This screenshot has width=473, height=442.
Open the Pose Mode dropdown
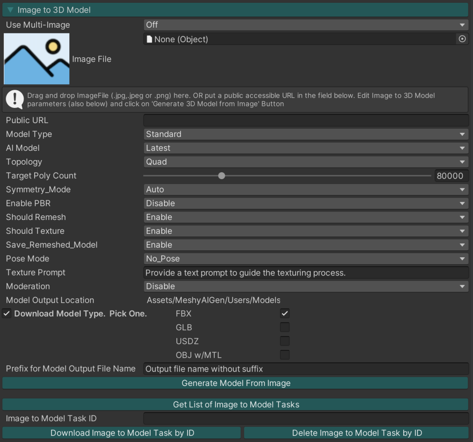coord(306,259)
